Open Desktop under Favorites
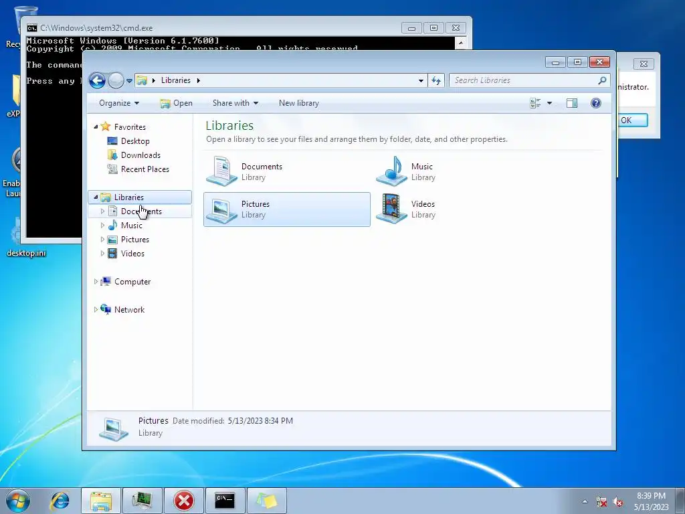Image resolution: width=685 pixels, height=514 pixels. click(135, 141)
